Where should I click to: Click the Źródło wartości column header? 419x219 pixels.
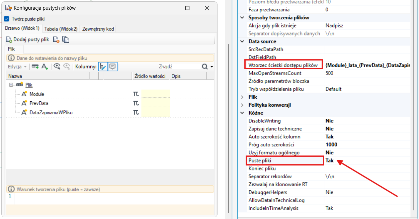[150, 76]
